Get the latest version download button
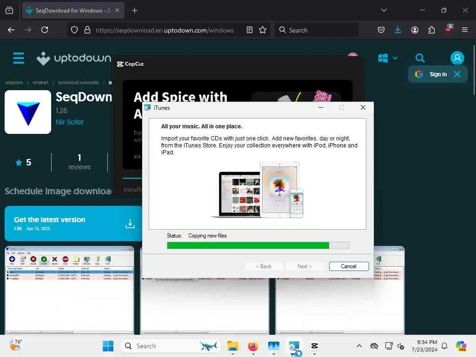Image resolution: width=476 pixels, height=357 pixels. (x=73, y=224)
